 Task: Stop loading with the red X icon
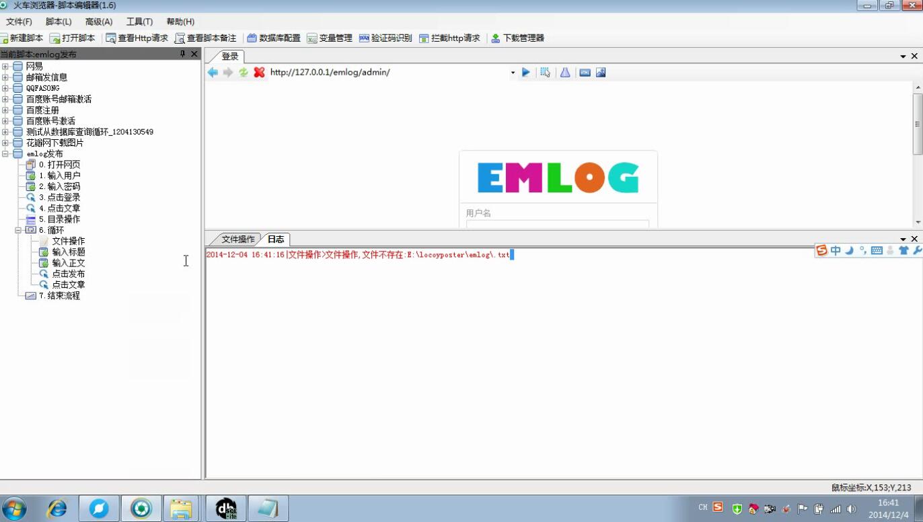tap(259, 72)
